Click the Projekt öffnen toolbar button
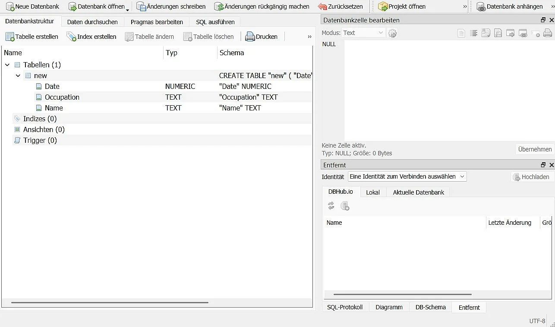Image resolution: width=555 pixels, height=327 pixels. (x=401, y=6)
